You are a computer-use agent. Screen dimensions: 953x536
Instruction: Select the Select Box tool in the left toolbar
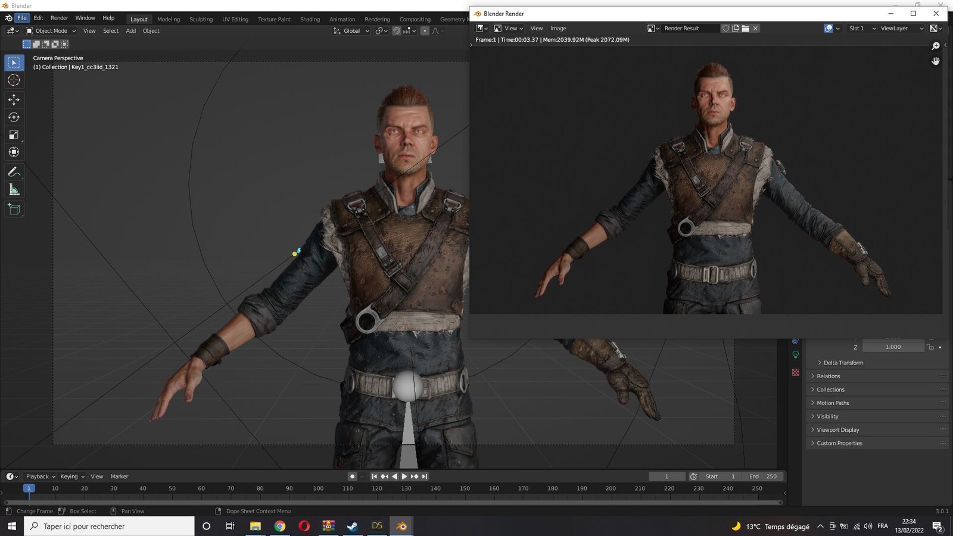click(14, 63)
